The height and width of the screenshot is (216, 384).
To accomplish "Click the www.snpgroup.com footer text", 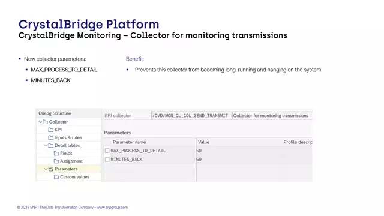I will coord(112,208).
